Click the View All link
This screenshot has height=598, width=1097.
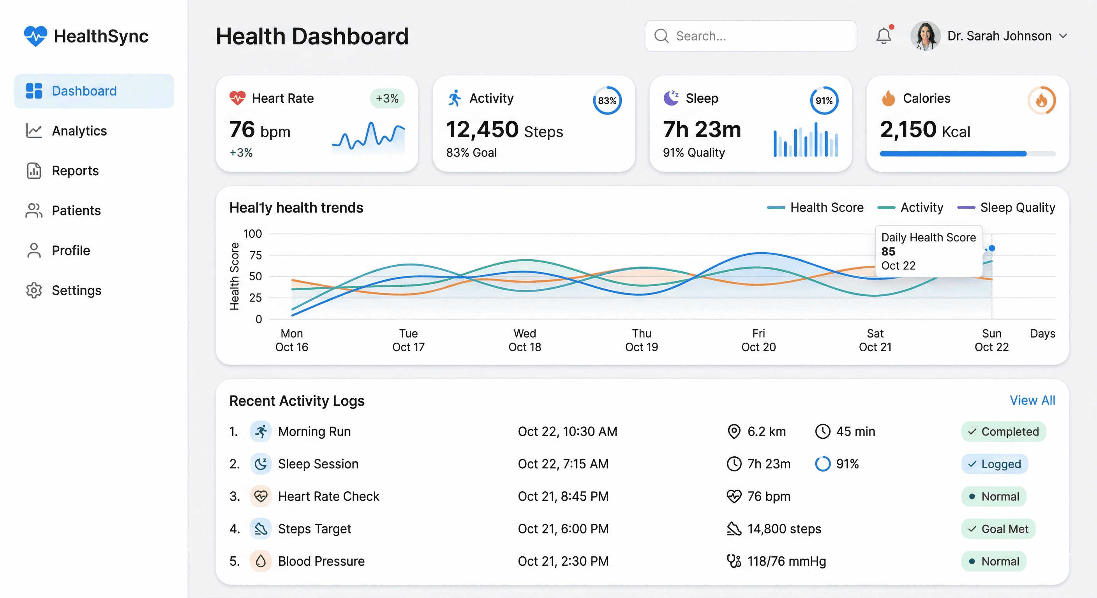tap(1032, 401)
